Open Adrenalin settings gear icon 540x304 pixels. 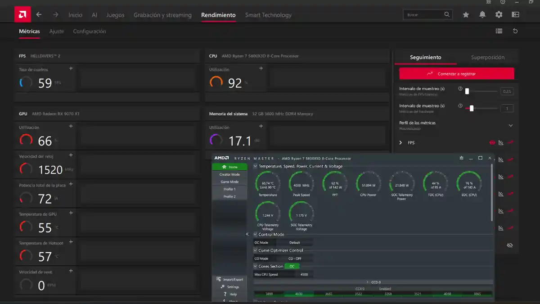click(x=498, y=14)
